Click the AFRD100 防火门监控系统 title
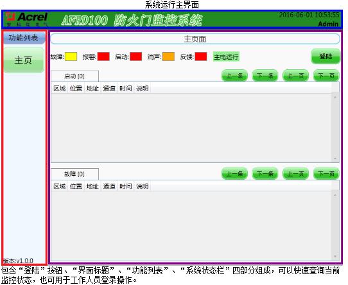The width and height of the screenshot is (348, 285). [x=132, y=21]
